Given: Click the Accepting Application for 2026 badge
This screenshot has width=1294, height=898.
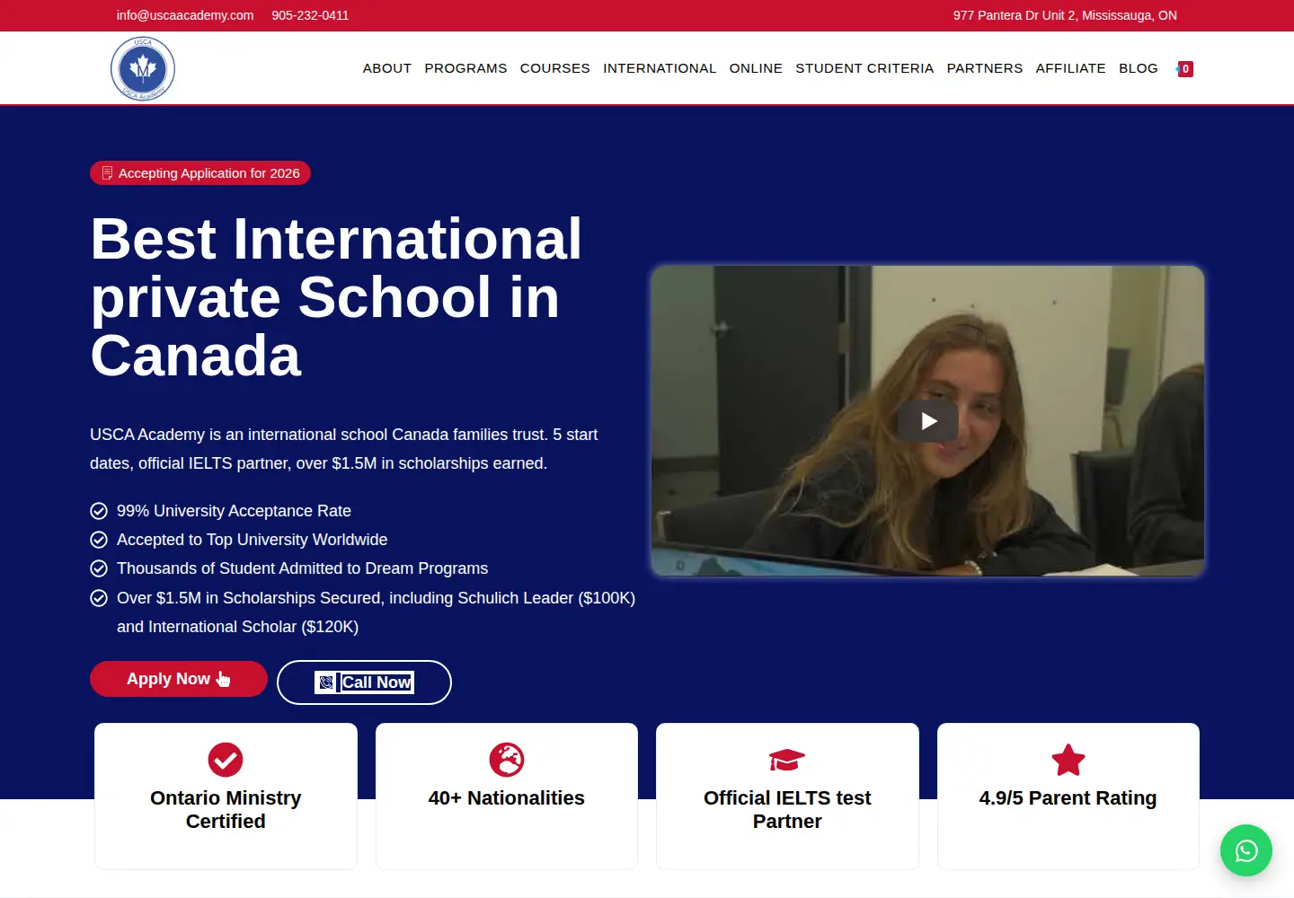Looking at the screenshot, I should click(200, 172).
